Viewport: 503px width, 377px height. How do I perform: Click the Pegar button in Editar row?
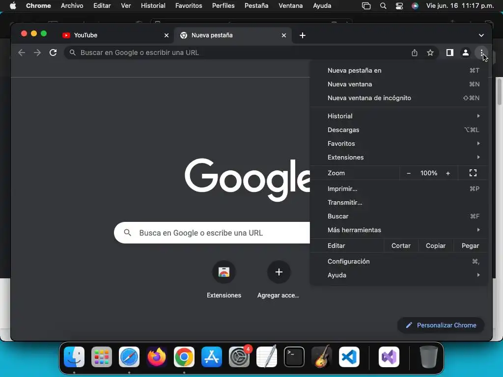click(470, 246)
